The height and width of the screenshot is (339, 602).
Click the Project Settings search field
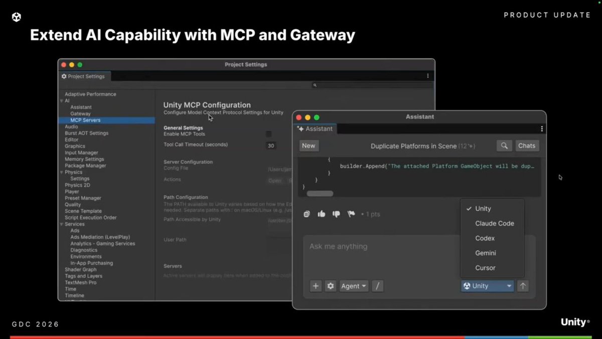pyautogui.click(x=372, y=85)
